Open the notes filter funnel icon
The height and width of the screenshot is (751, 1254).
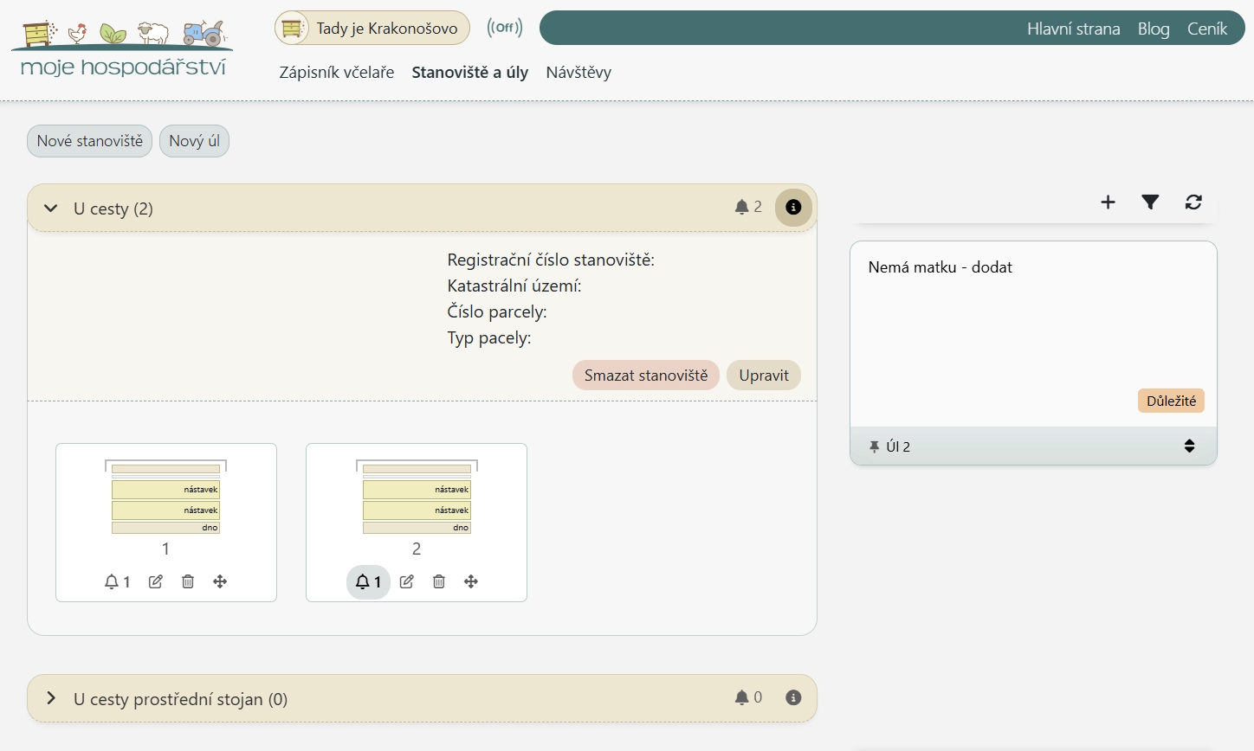pyautogui.click(x=1150, y=202)
